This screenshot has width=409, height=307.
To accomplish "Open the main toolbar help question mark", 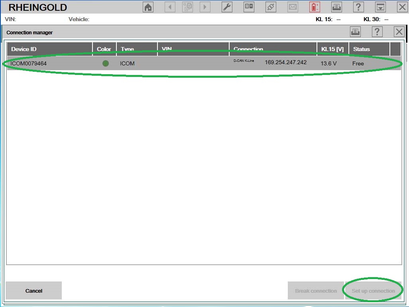I will [358, 7].
